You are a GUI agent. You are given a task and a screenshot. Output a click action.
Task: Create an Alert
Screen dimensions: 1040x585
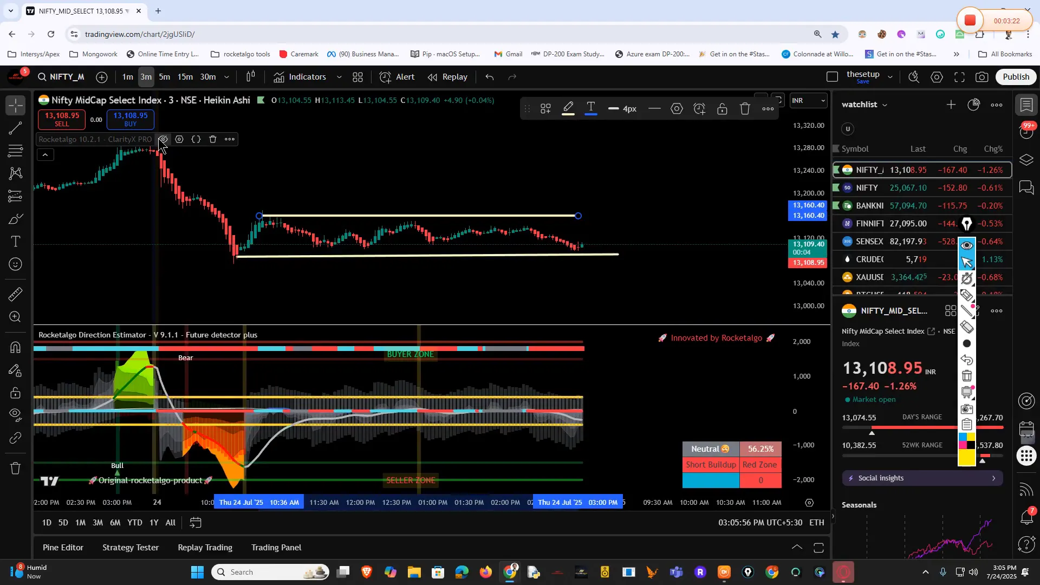coord(398,77)
